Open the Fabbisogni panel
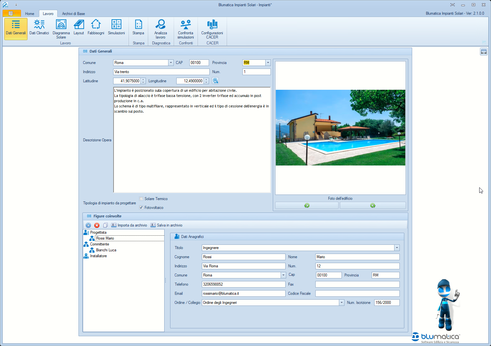 click(x=96, y=27)
